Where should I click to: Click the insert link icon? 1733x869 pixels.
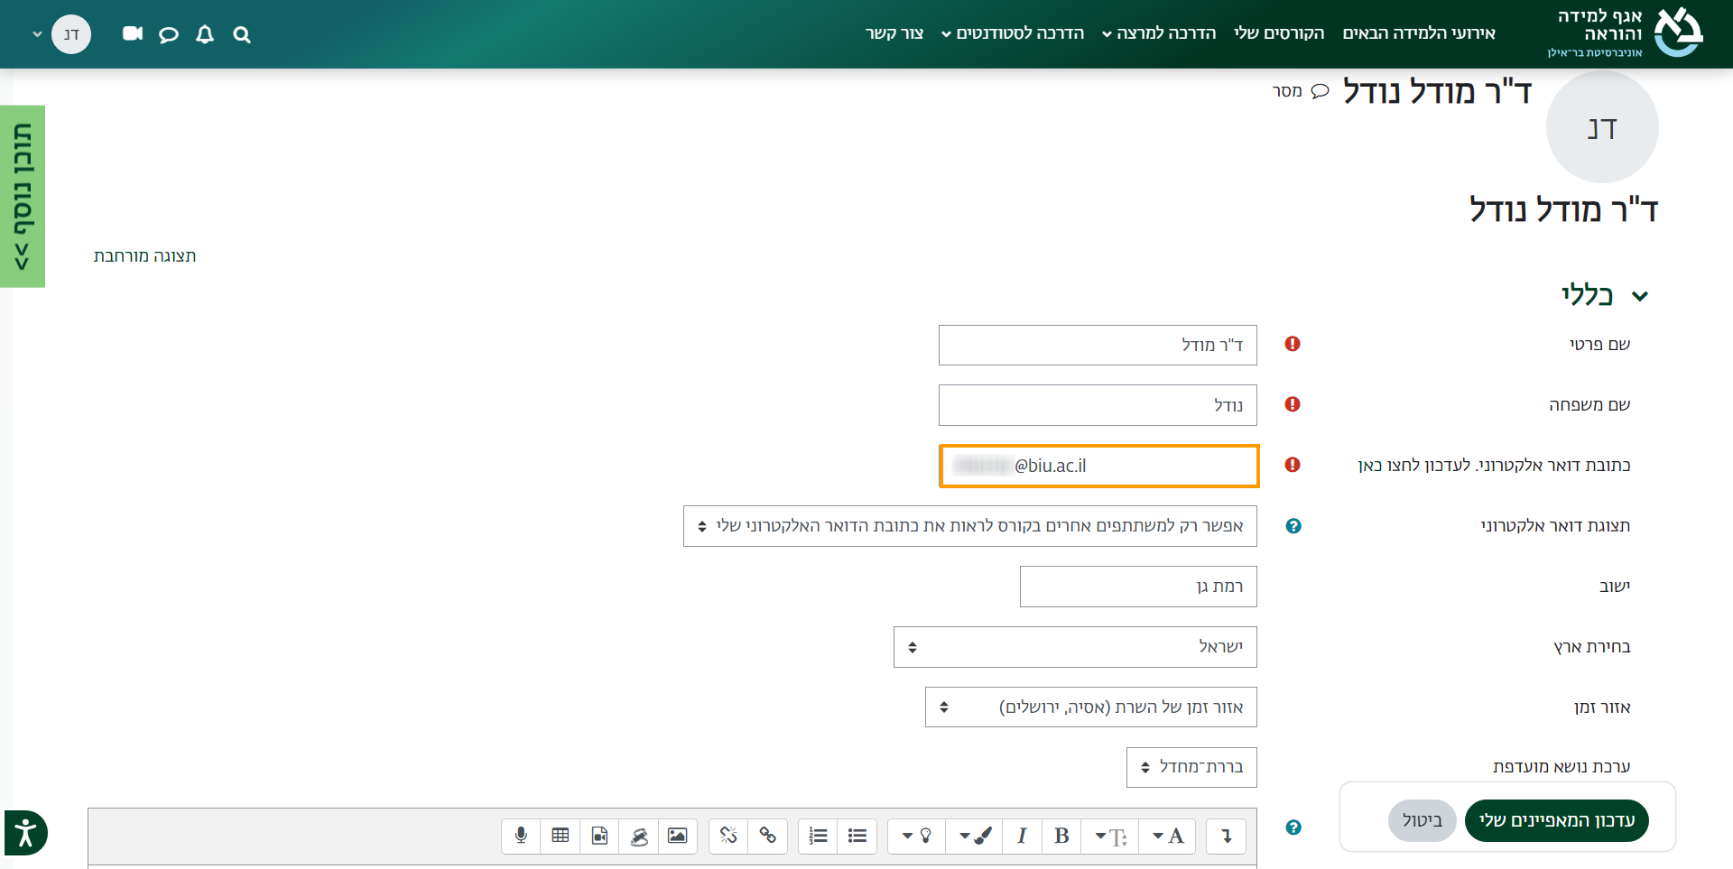click(768, 836)
